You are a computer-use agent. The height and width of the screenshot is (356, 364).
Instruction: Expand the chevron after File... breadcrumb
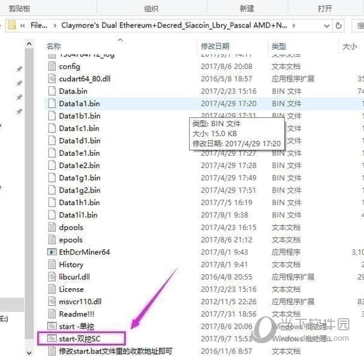(x=55, y=26)
